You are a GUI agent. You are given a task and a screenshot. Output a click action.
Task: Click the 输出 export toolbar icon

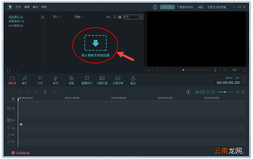[x=133, y=80]
